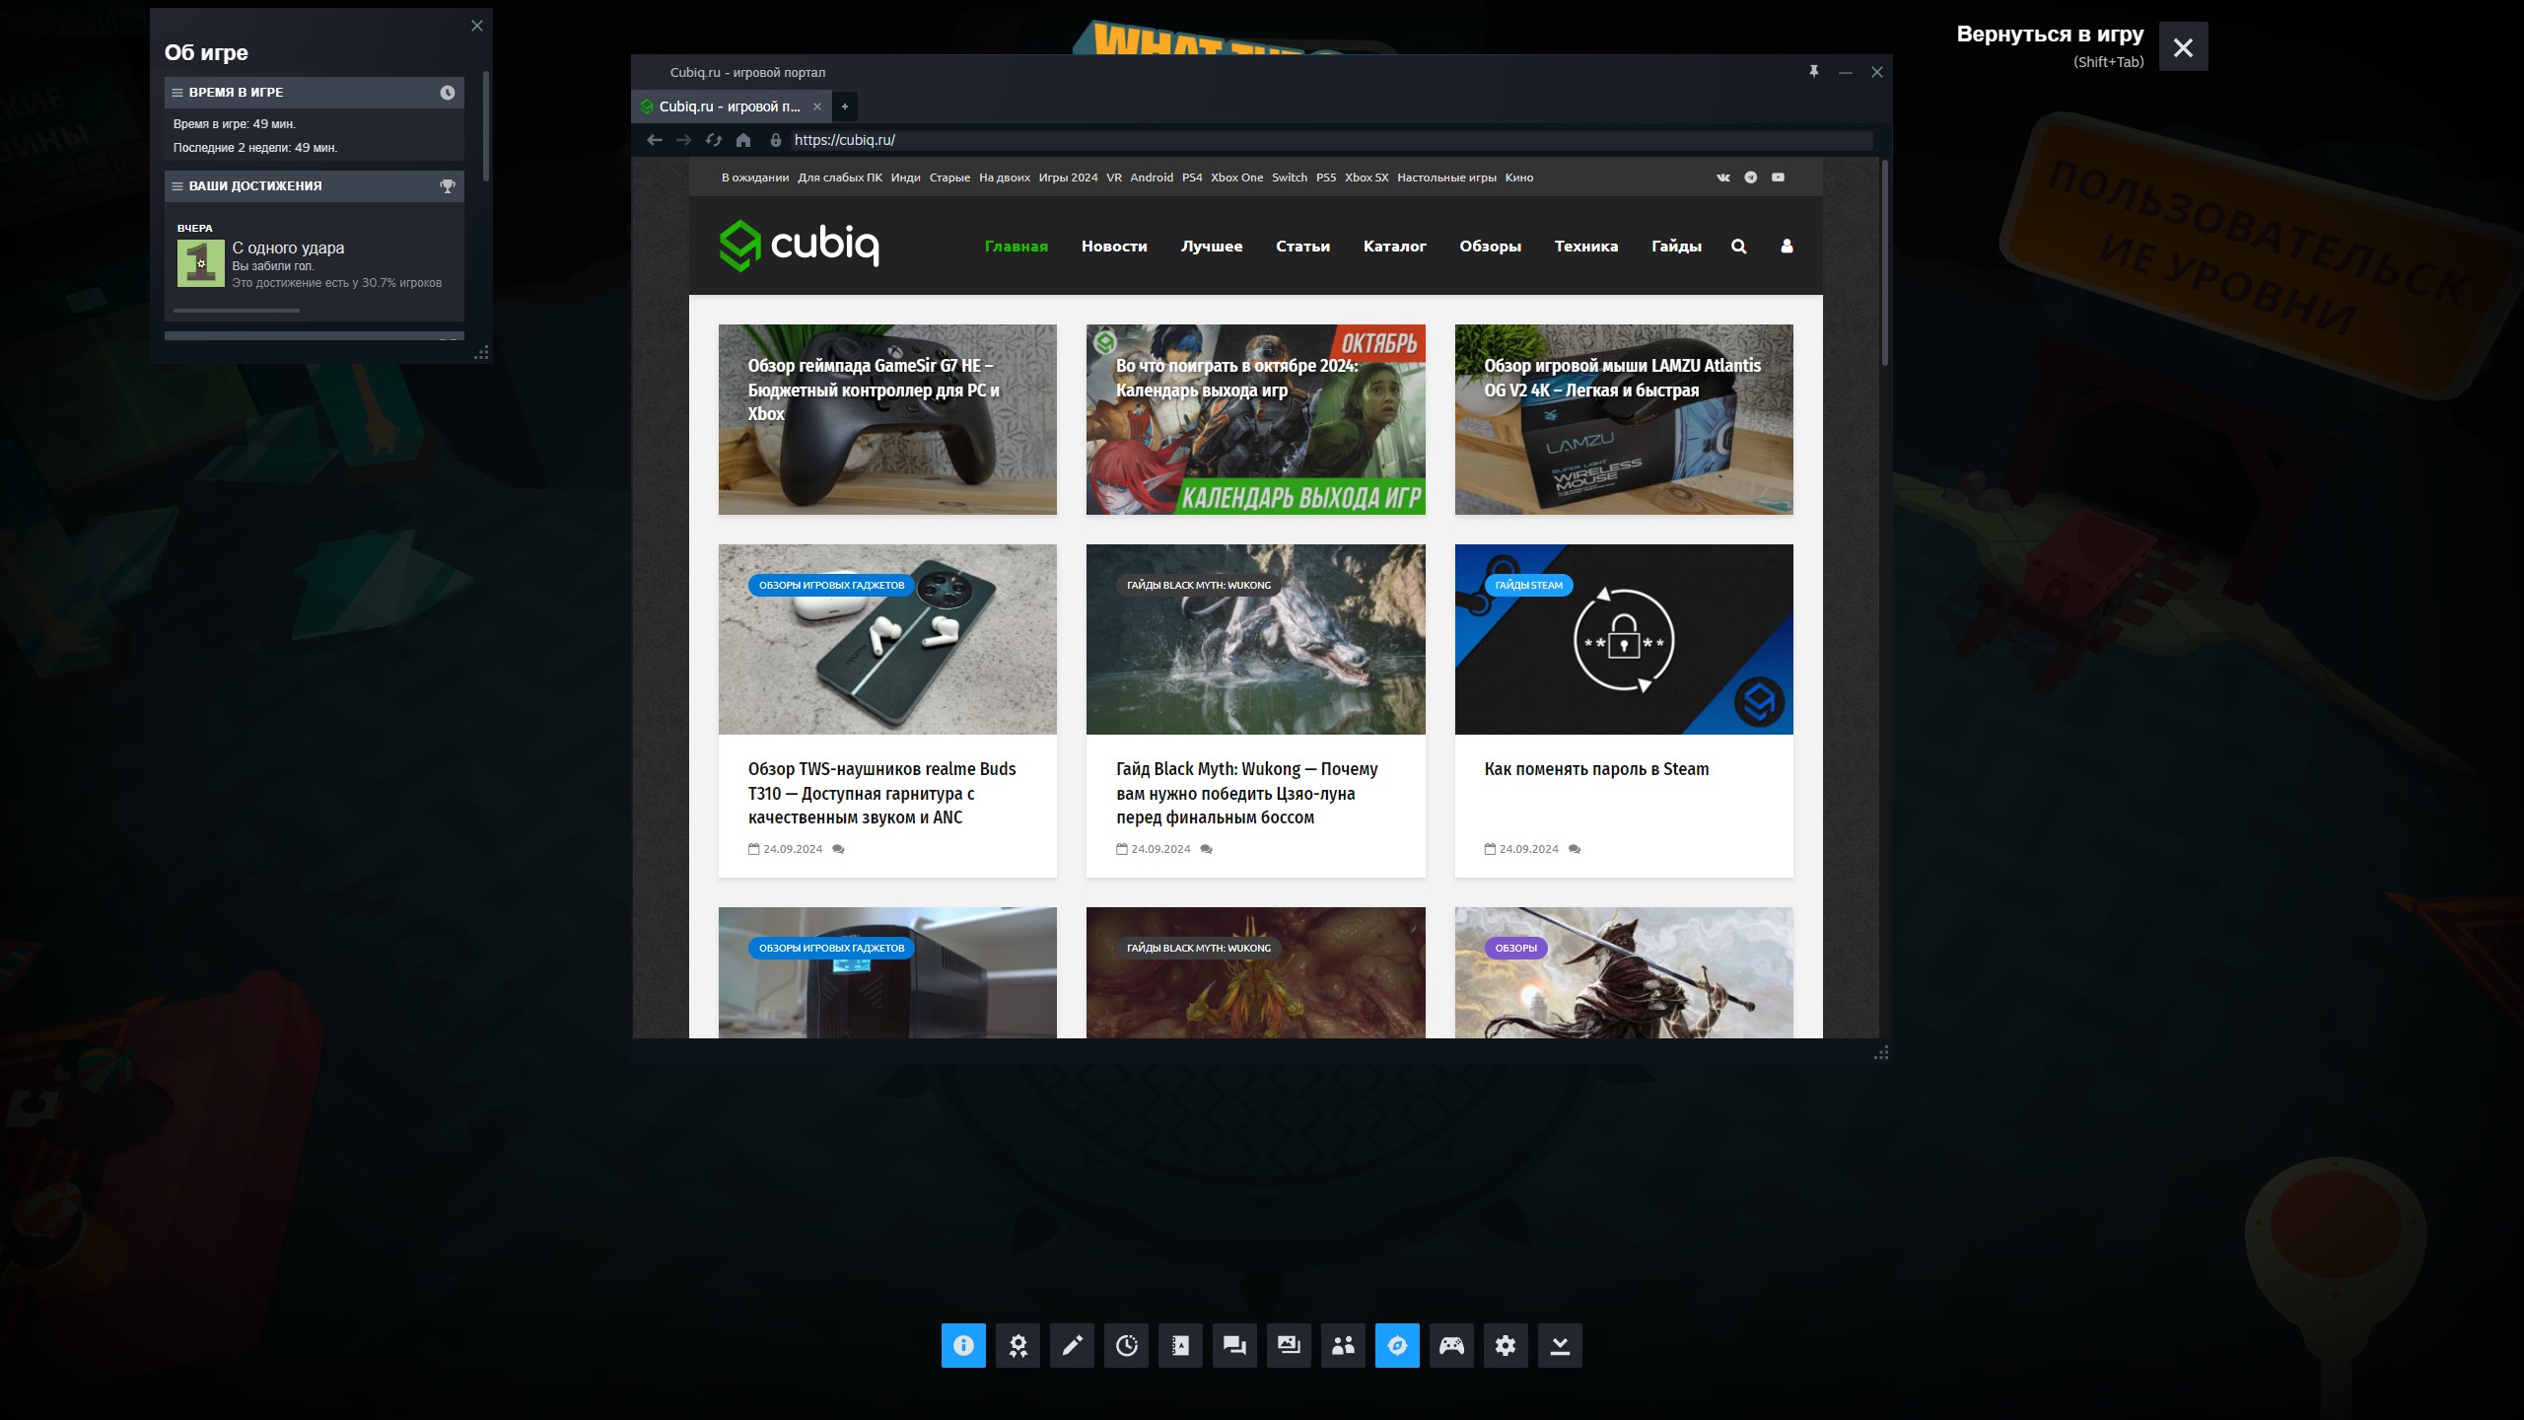The height and width of the screenshot is (1420, 2524).
Task: Click Вернуться в игру to return to game
Action: click(2183, 46)
